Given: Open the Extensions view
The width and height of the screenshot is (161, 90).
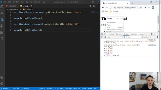Looking at the screenshot, I should point(2,32).
